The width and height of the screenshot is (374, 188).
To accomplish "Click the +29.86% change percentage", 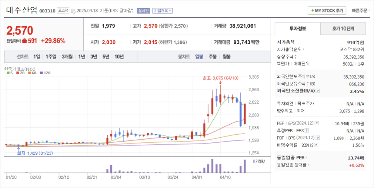I will point(53,41).
